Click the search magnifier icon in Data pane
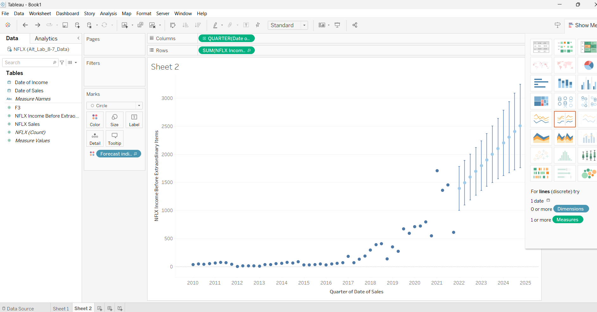This screenshot has height=312, width=597. coord(54,63)
